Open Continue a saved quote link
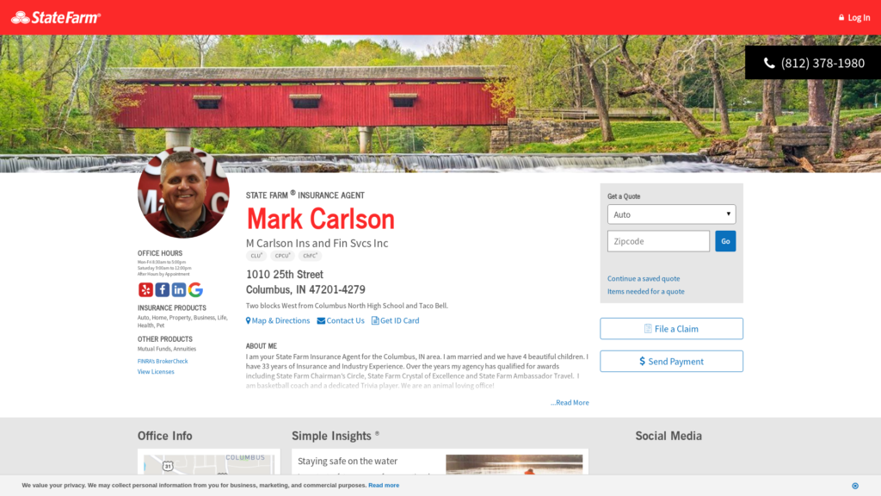 [x=644, y=278]
